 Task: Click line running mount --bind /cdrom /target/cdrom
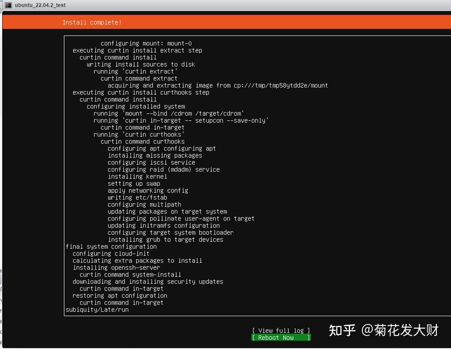click(x=169, y=113)
